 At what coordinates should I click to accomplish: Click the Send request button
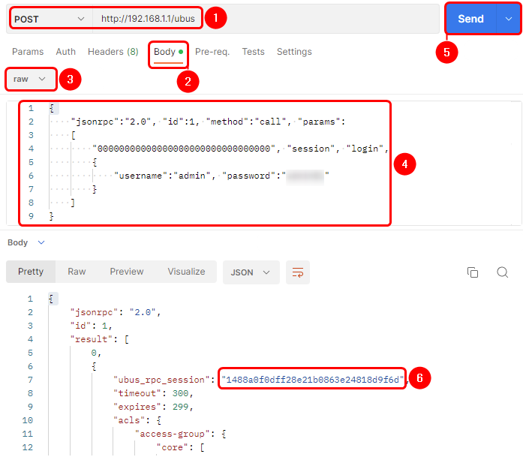pos(470,19)
